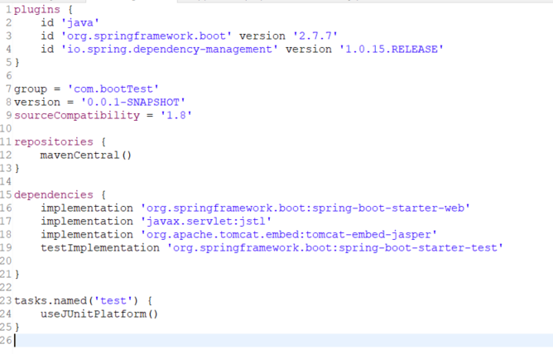The height and width of the screenshot is (354, 553).
Task: Click the 'sourceCompatibility' property name
Action: pos(77,116)
